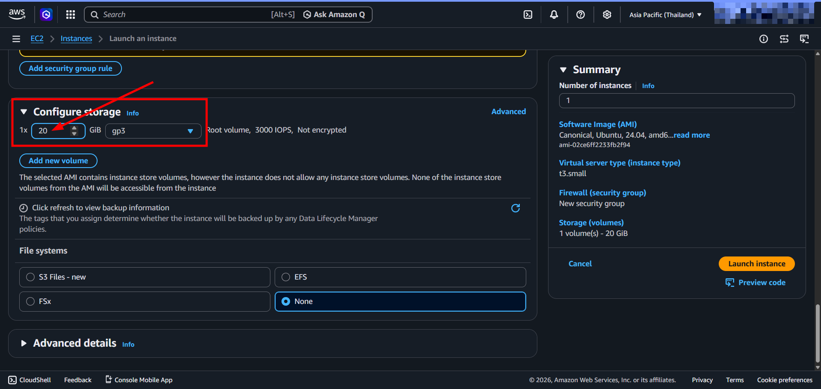Toggle the hamburger navigation menu
The width and height of the screenshot is (821, 389).
[x=16, y=39]
